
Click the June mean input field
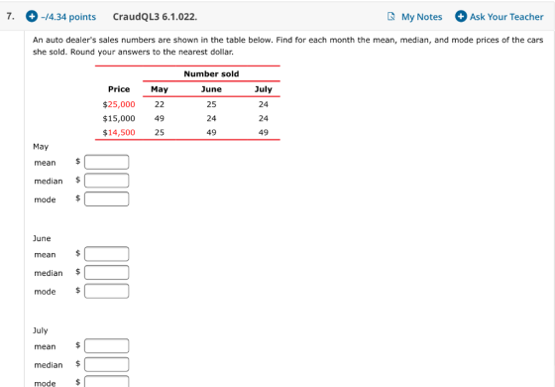click(107, 254)
